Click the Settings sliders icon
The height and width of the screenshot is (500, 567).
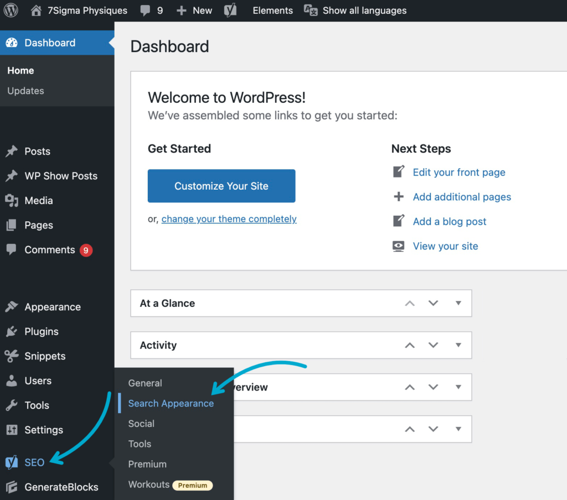click(x=12, y=430)
